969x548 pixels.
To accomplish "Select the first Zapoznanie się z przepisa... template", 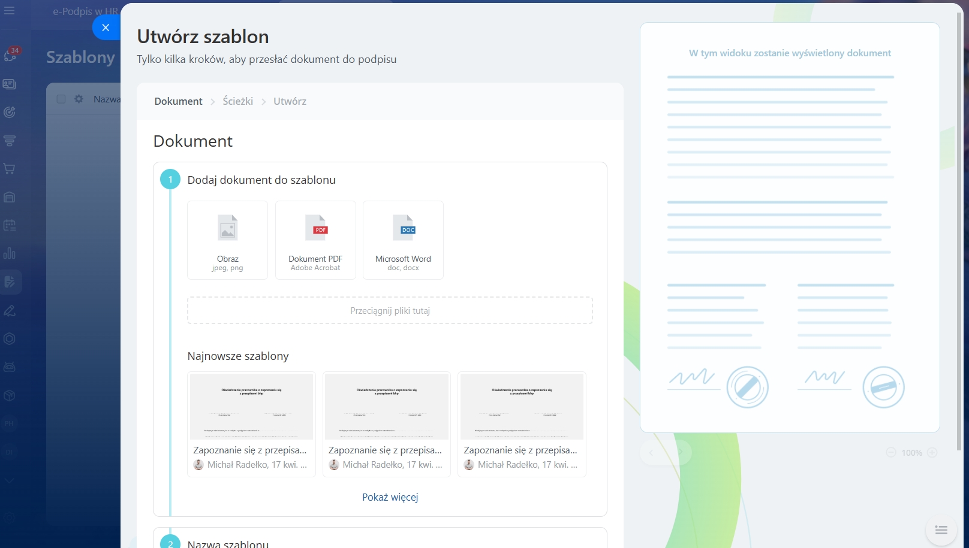I will 250,424.
